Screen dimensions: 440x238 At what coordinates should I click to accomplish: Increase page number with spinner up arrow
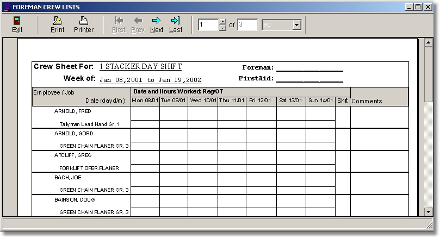pyautogui.click(x=222, y=22)
